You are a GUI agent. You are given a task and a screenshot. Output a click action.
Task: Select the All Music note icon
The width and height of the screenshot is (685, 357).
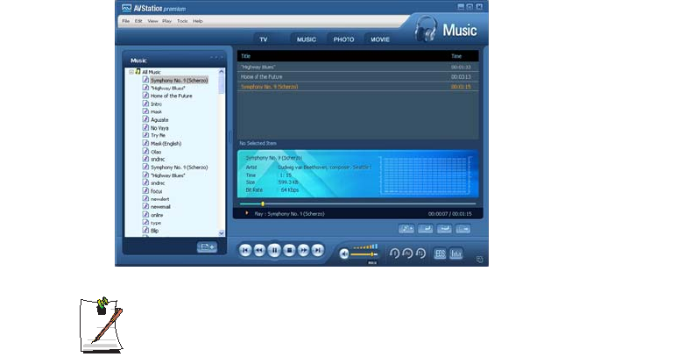click(x=138, y=71)
